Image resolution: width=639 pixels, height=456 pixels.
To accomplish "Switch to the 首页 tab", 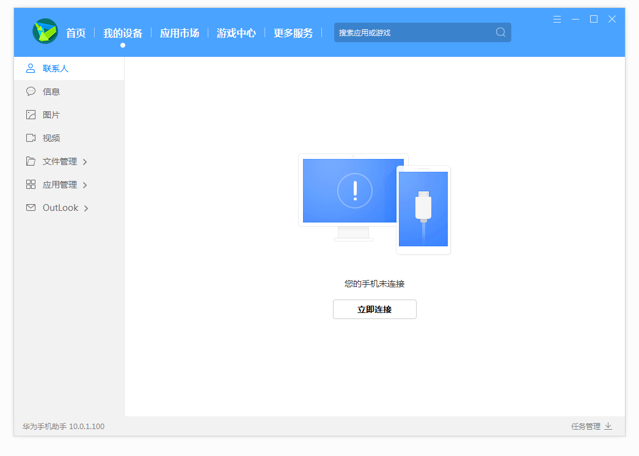I will [x=76, y=33].
